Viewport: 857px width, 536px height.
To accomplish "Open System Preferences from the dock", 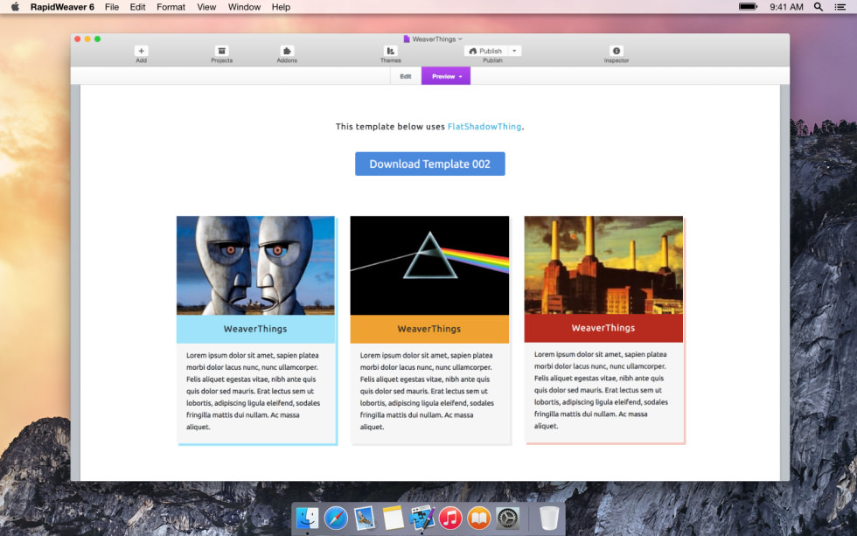I will pyautogui.click(x=507, y=518).
